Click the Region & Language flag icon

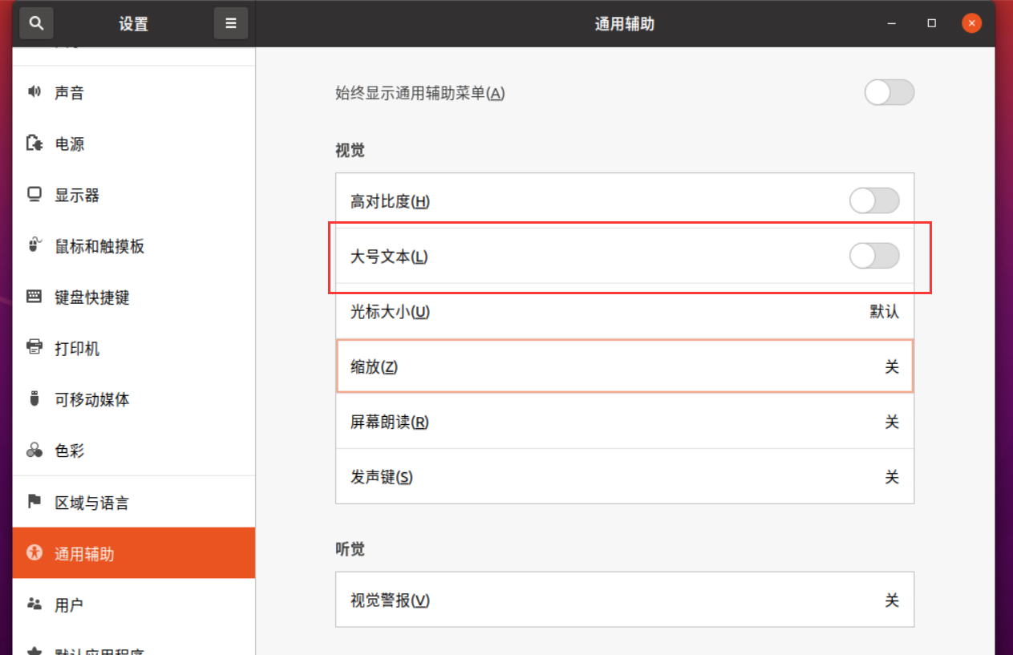tap(35, 502)
